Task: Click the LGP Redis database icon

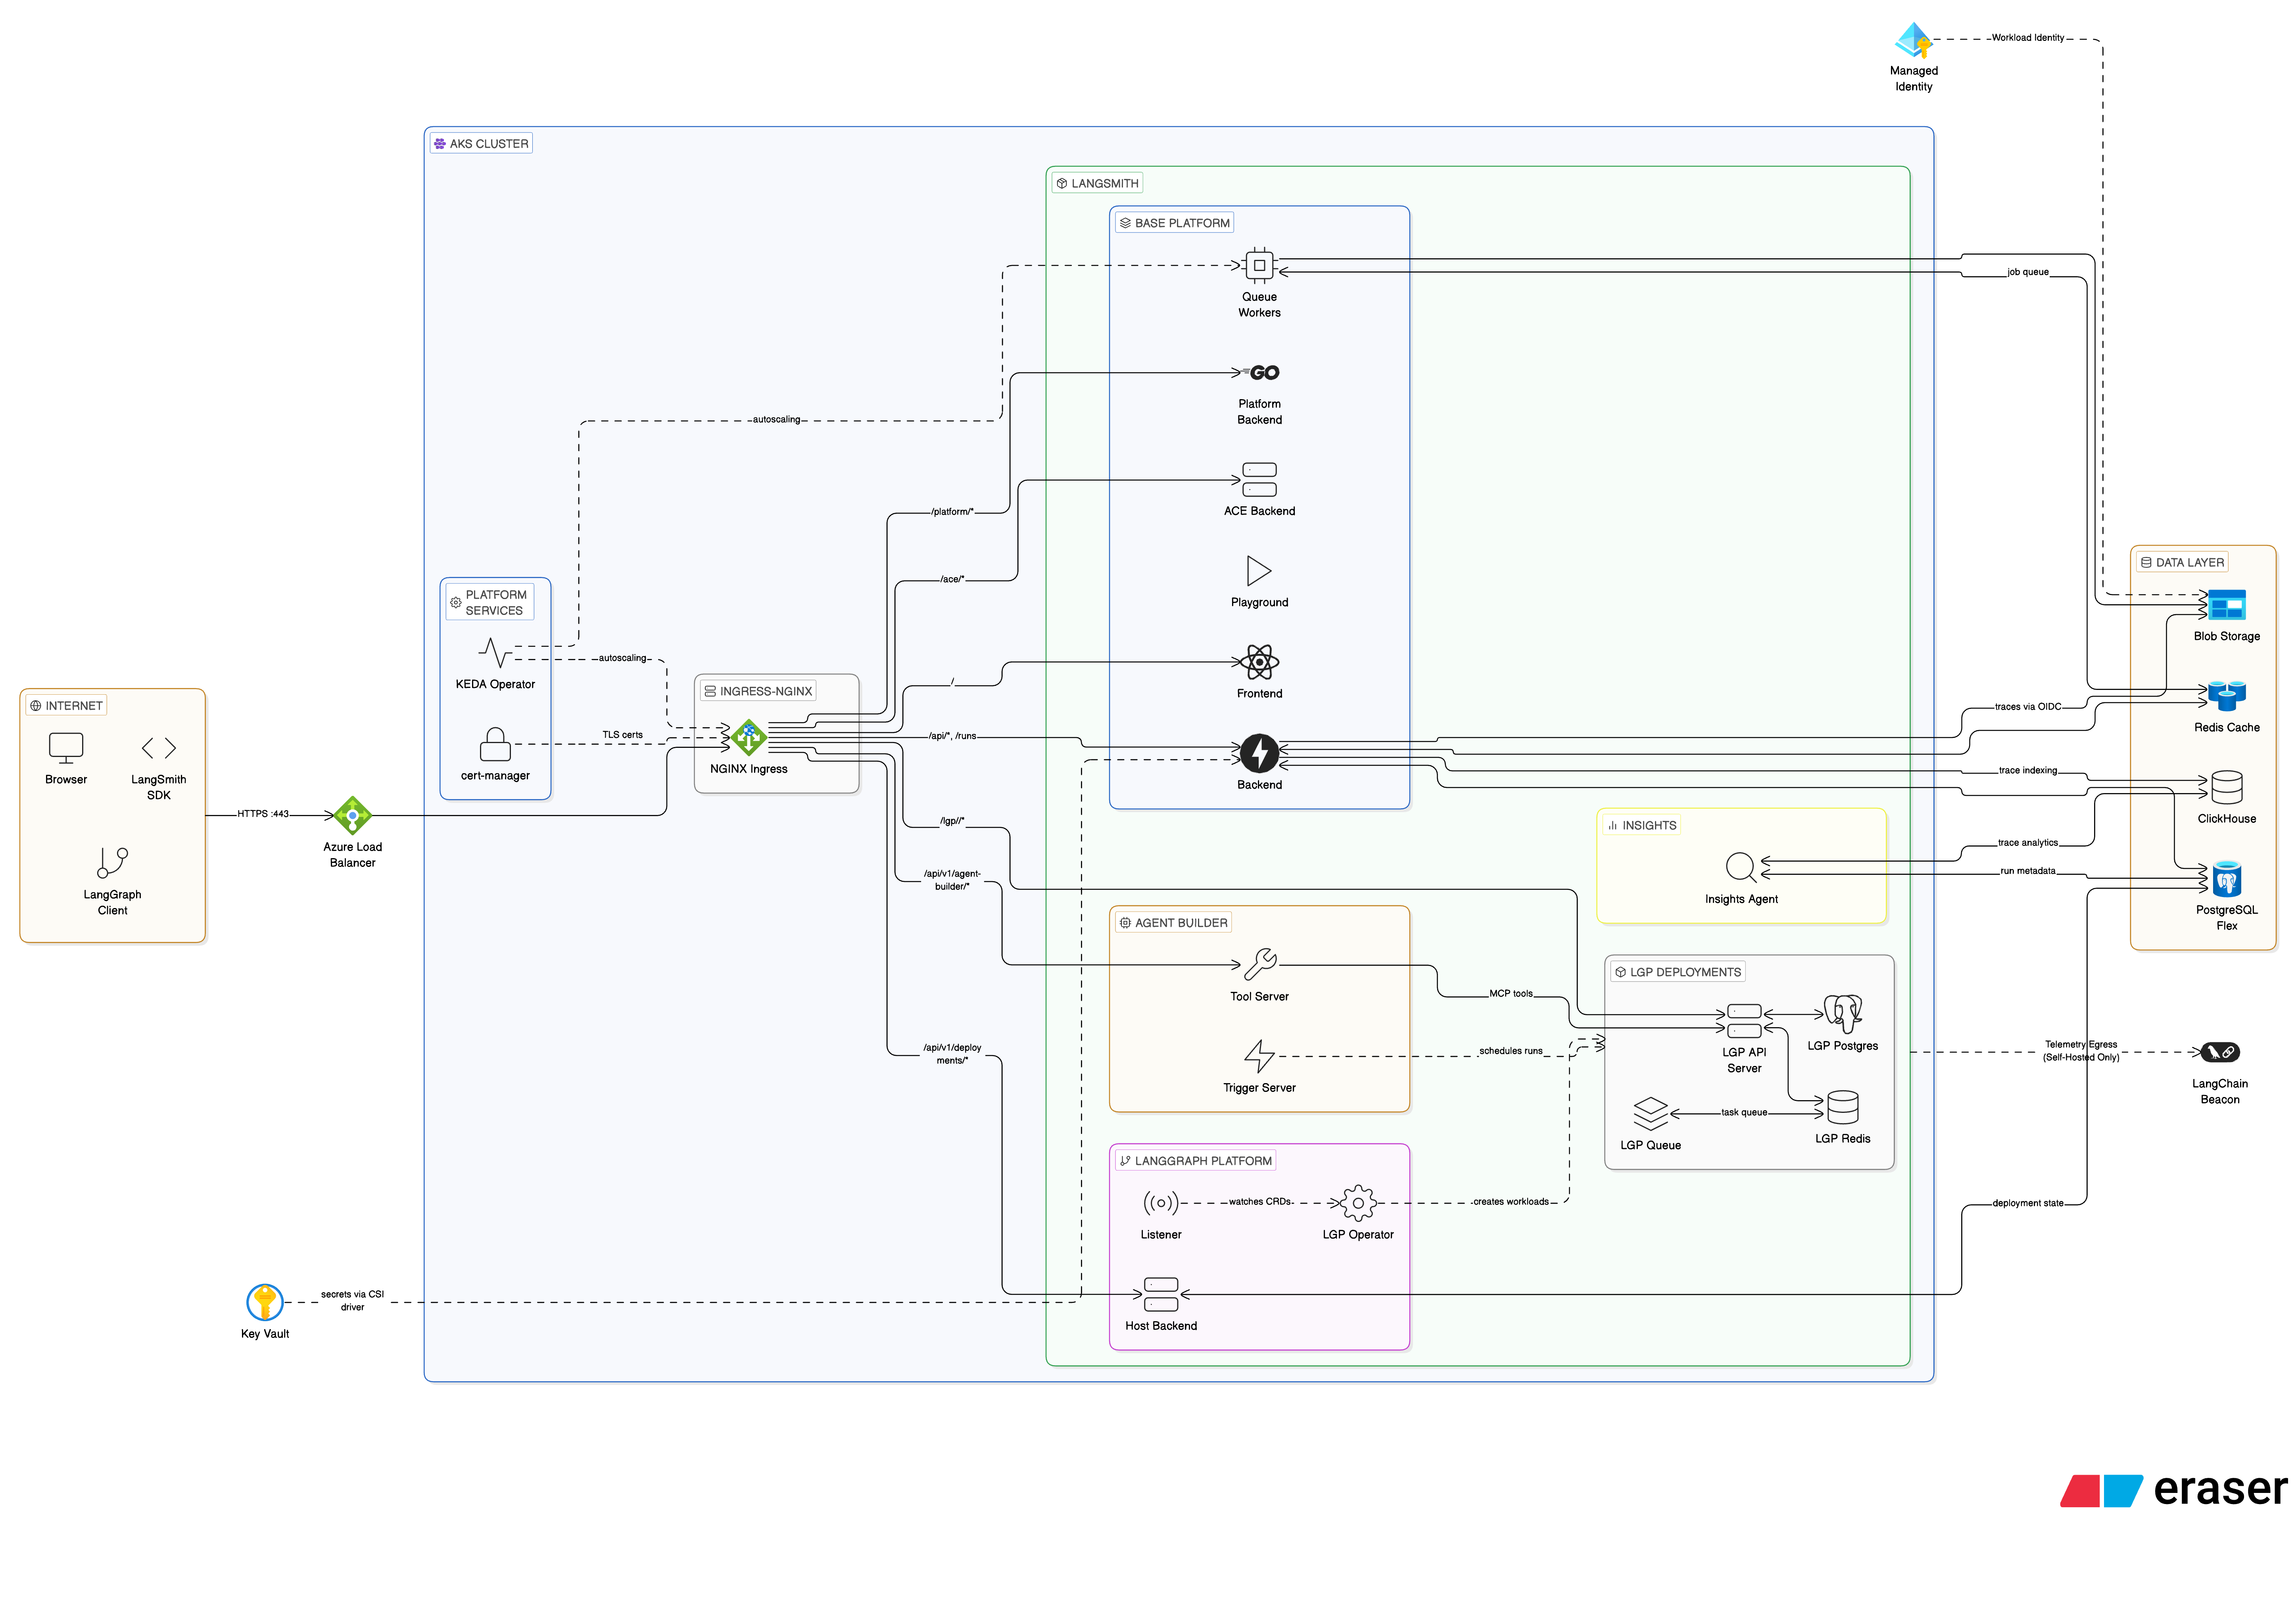Action: tap(1842, 1107)
